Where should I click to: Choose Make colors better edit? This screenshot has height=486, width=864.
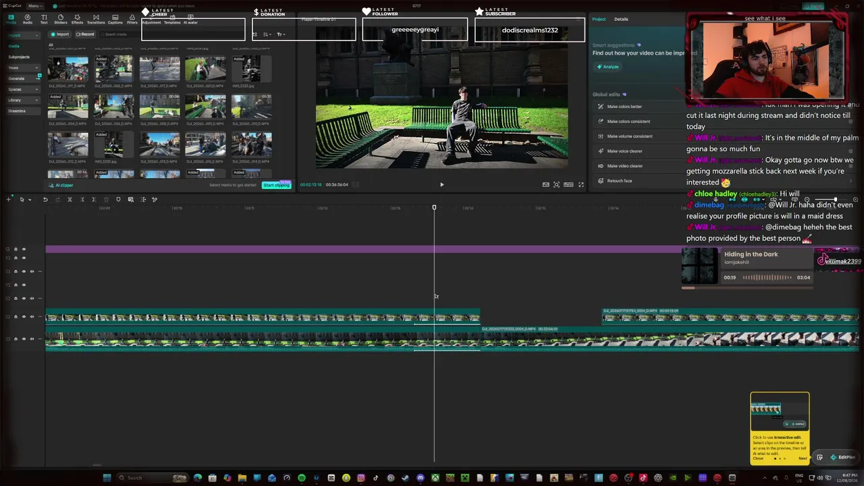click(624, 107)
